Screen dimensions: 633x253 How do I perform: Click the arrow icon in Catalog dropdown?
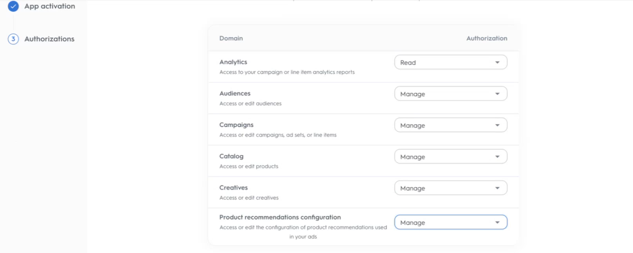click(x=497, y=157)
